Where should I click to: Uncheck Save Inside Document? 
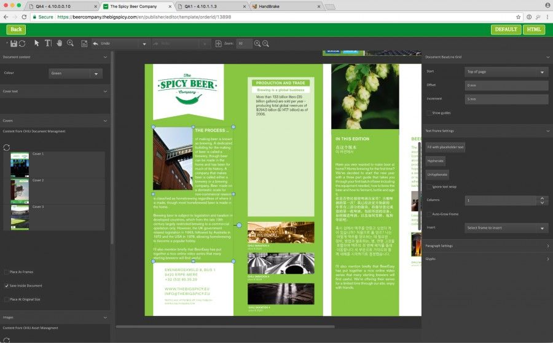(x=6, y=285)
